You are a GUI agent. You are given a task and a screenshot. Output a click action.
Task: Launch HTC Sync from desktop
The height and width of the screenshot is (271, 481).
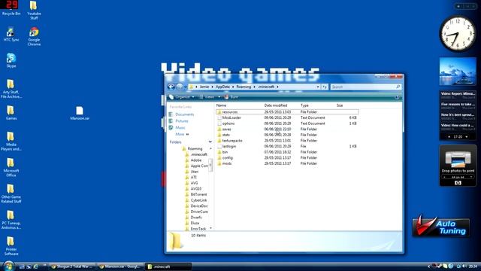point(11,35)
